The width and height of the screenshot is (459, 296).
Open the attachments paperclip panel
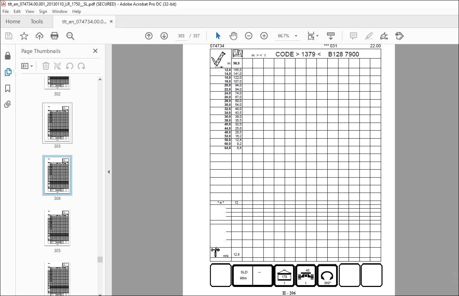pos(7,104)
